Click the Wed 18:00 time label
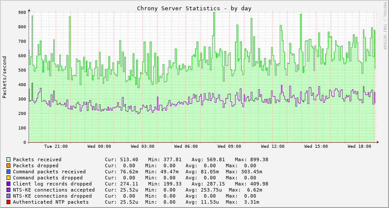 click(360, 146)
